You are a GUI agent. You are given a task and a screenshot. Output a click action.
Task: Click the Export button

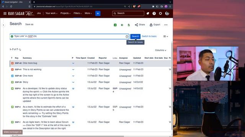[x=155, y=25]
